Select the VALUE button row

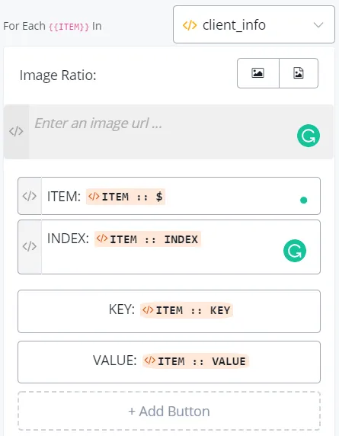tap(169, 362)
